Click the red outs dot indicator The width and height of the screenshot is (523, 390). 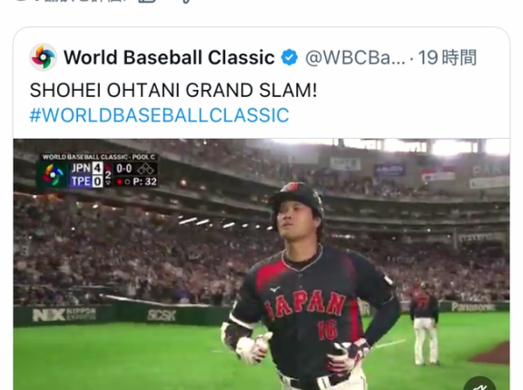[120, 181]
